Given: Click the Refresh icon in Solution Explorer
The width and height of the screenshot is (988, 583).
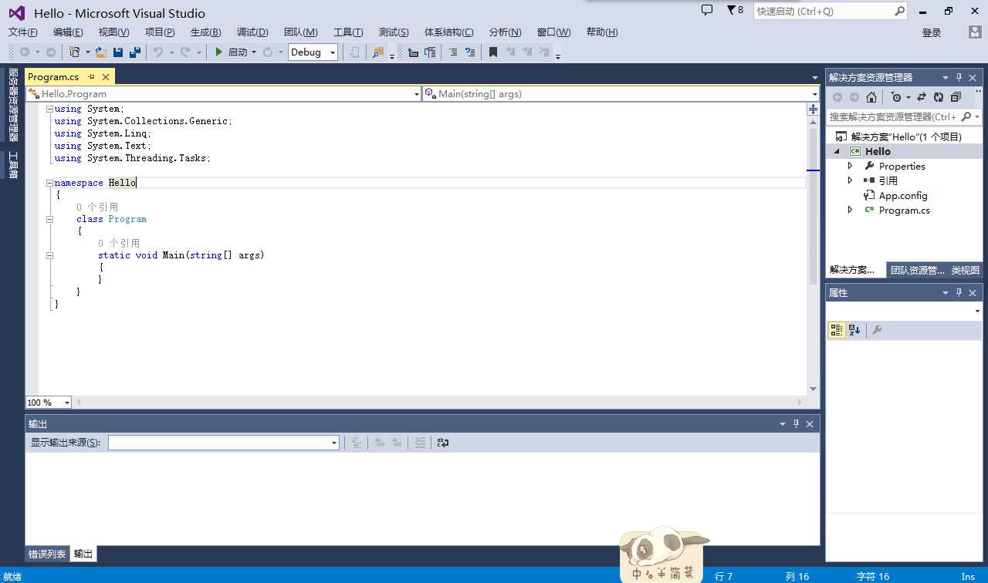Looking at the screenshot, I should (939, 97).
